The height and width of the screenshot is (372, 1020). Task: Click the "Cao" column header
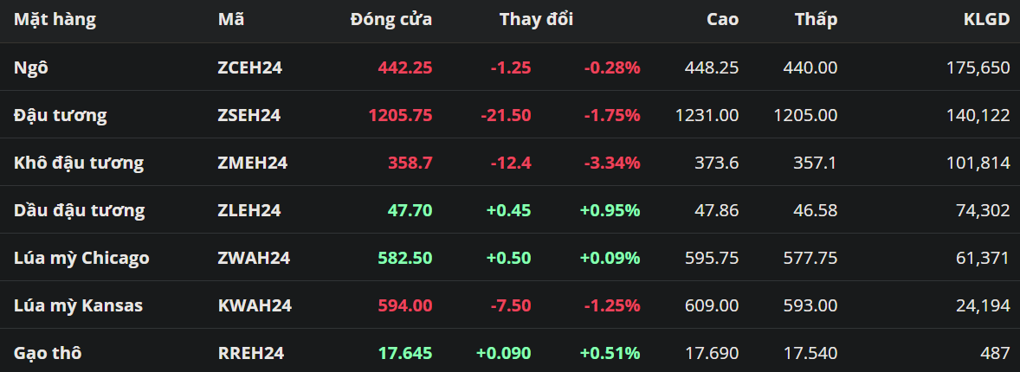[722, 19]
